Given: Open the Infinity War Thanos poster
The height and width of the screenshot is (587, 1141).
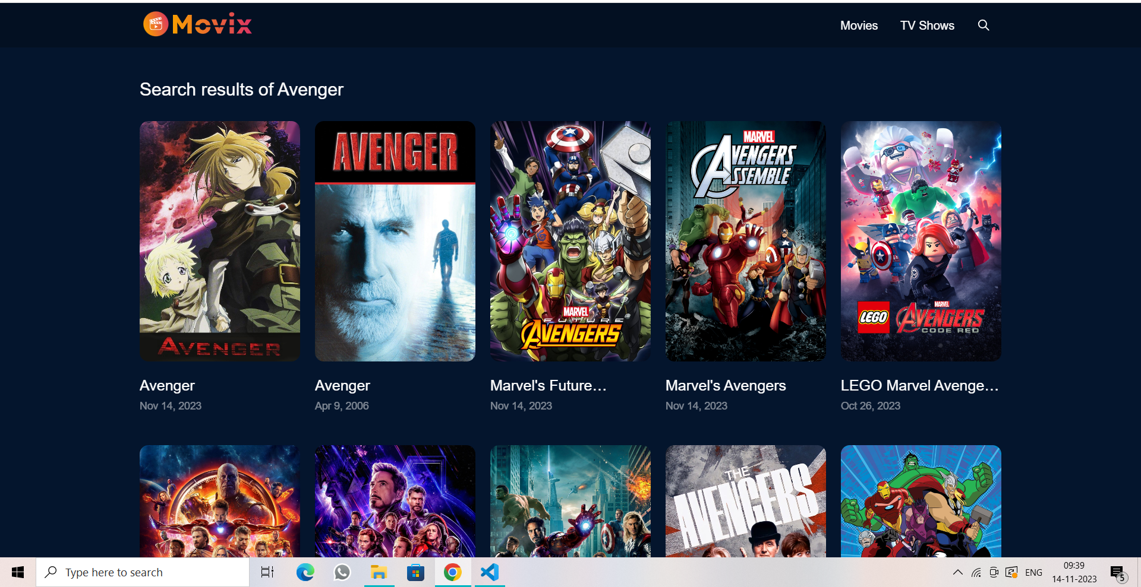Looking at the screenshot, I should click(x=220, y=501).
